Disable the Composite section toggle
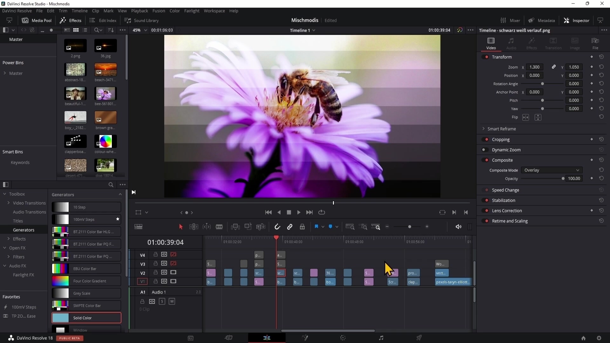Screen dimensions: 610x343 (485, 160)
